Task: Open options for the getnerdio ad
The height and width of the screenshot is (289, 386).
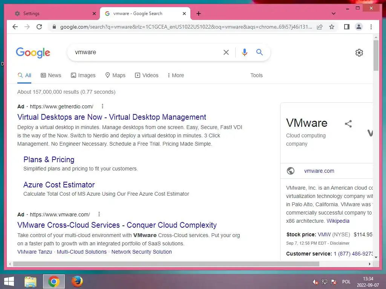Action: [x=103, y=106]
